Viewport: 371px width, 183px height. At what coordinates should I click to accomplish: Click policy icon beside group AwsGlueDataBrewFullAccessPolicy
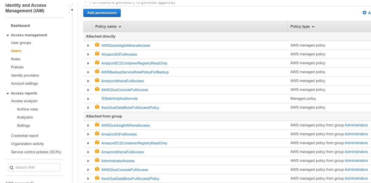97,178
